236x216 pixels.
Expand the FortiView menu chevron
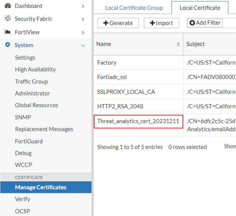83,32
